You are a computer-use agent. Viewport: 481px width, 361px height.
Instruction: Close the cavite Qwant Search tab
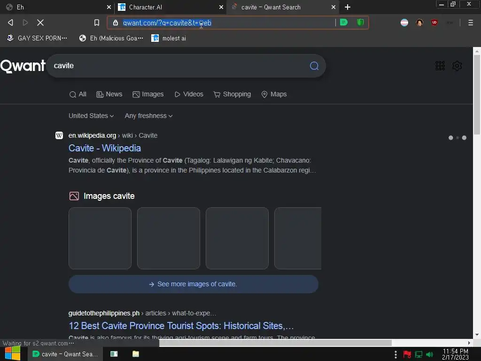point(333,7)
